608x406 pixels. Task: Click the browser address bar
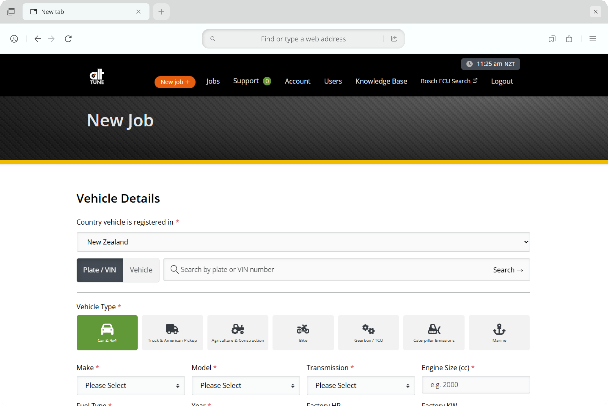click(303, 39)
